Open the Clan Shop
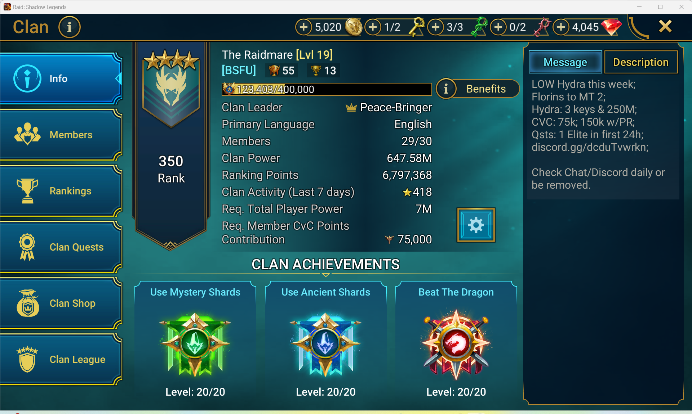Screen dimensions: 692x414 (61, 303)
